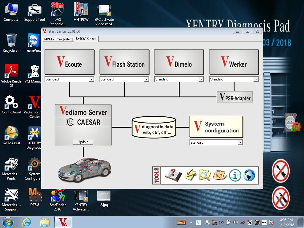Open the diagnostic data database cylinder
Viewport: 304px width, 228px height.
tap(154, 127)
